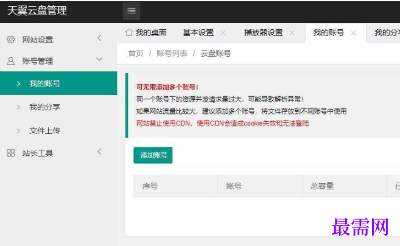Toggle the sidebar with the hamburger menu icon
This screenshot has width=400, height=246.
click(x=131, y=11)
